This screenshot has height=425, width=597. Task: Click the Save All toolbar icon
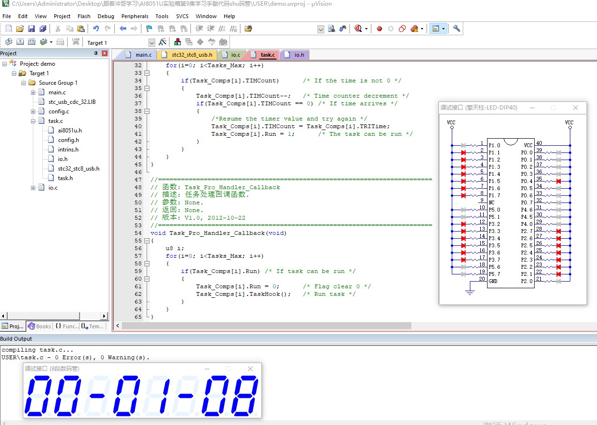coord(43,29)
